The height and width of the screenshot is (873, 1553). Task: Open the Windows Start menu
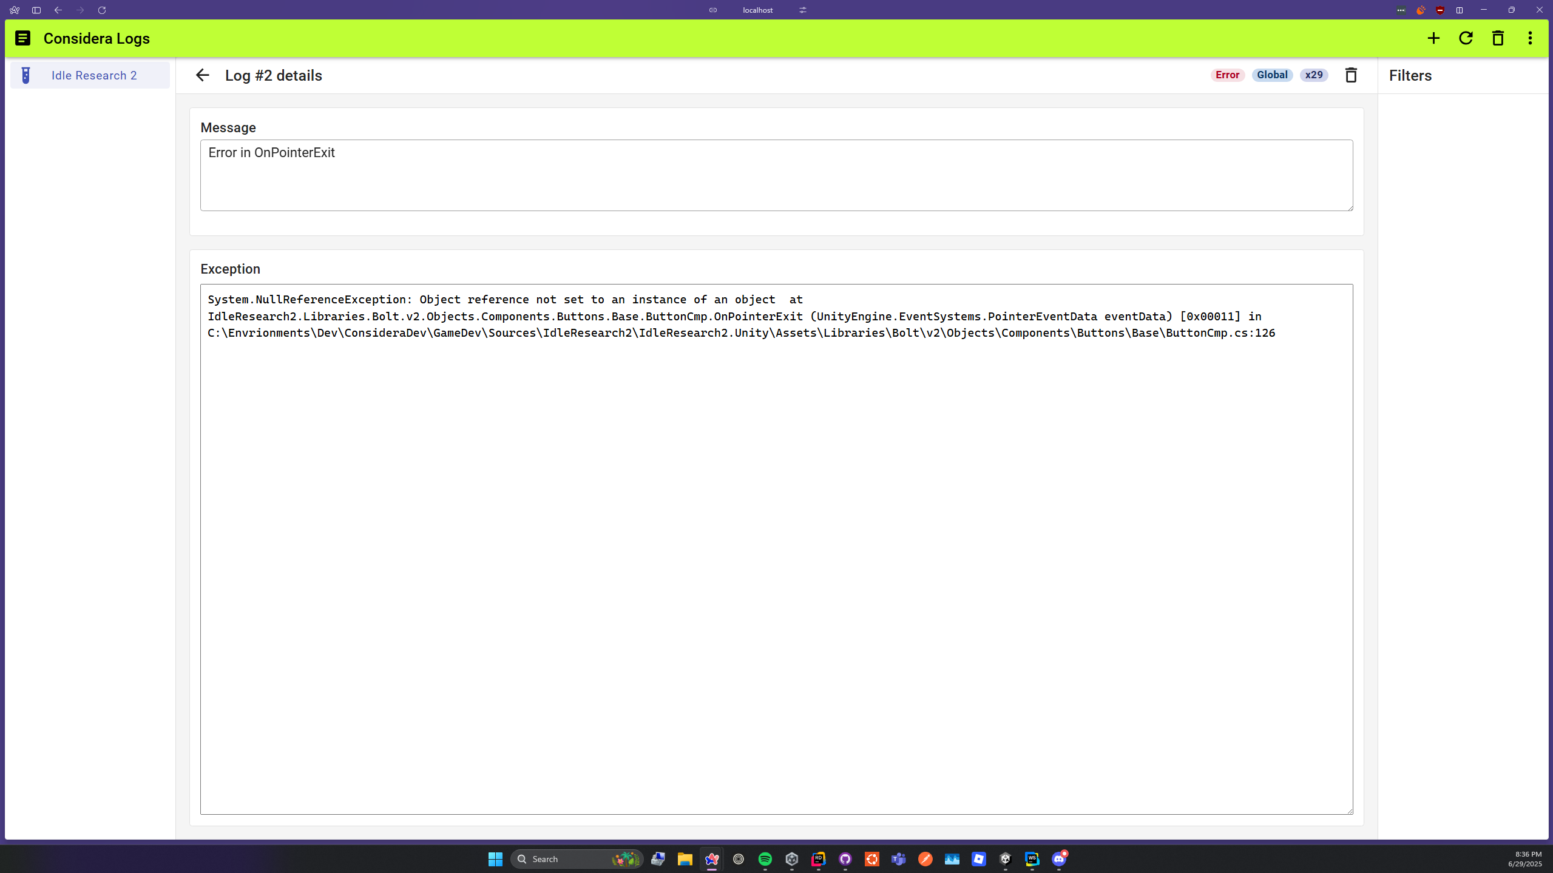(x=495, y=859)
